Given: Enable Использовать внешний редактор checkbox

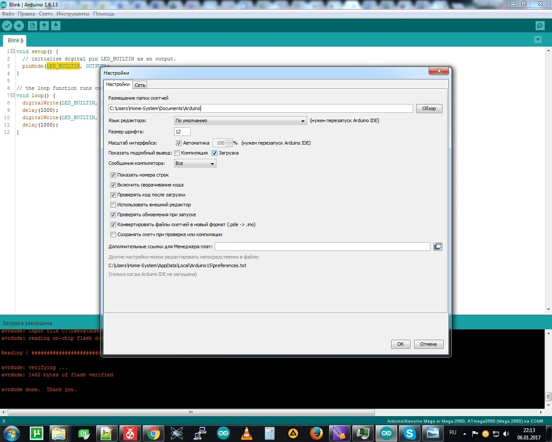Looking at the screenshot, I should click(113, 205).
